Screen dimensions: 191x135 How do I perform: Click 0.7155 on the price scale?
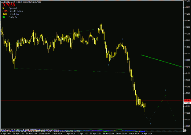tap(187, 60)
